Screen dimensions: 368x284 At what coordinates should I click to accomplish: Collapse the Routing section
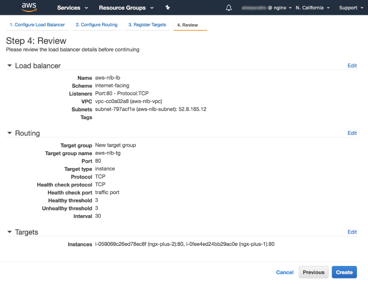[x=10, y=133]
